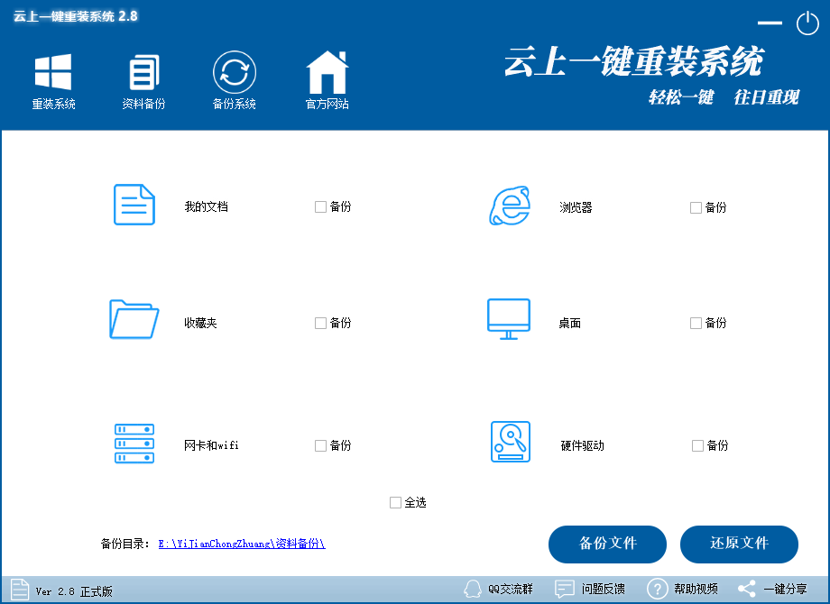This screenshot has width=830, height=604.
Task: Click the 还原文件 button
Action: click(x=739, y=545)
